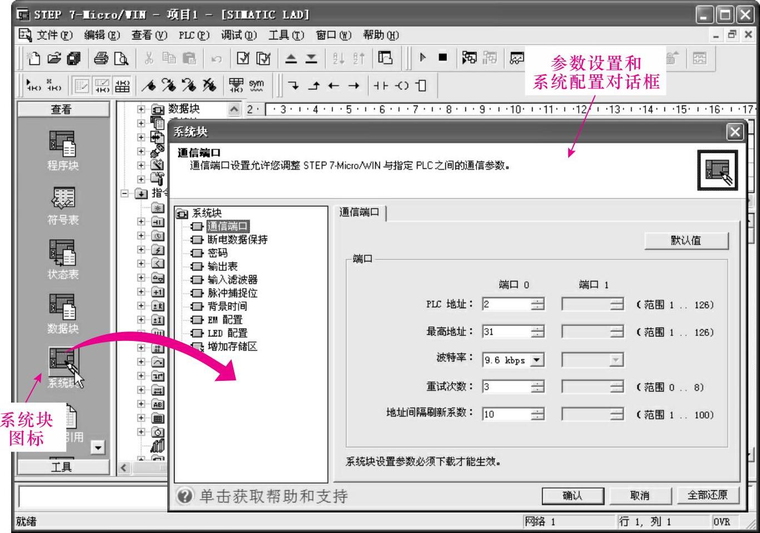Create a new project with the New icon

tap(34, 58)
